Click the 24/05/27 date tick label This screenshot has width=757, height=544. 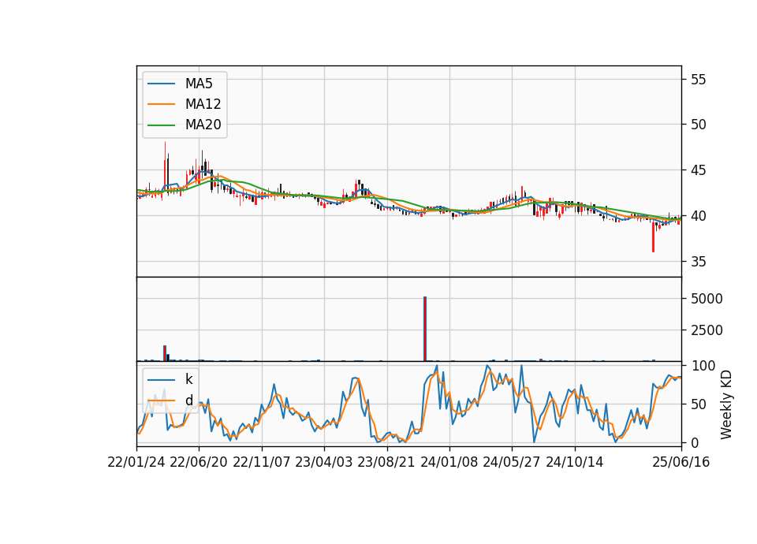(511, 462)
